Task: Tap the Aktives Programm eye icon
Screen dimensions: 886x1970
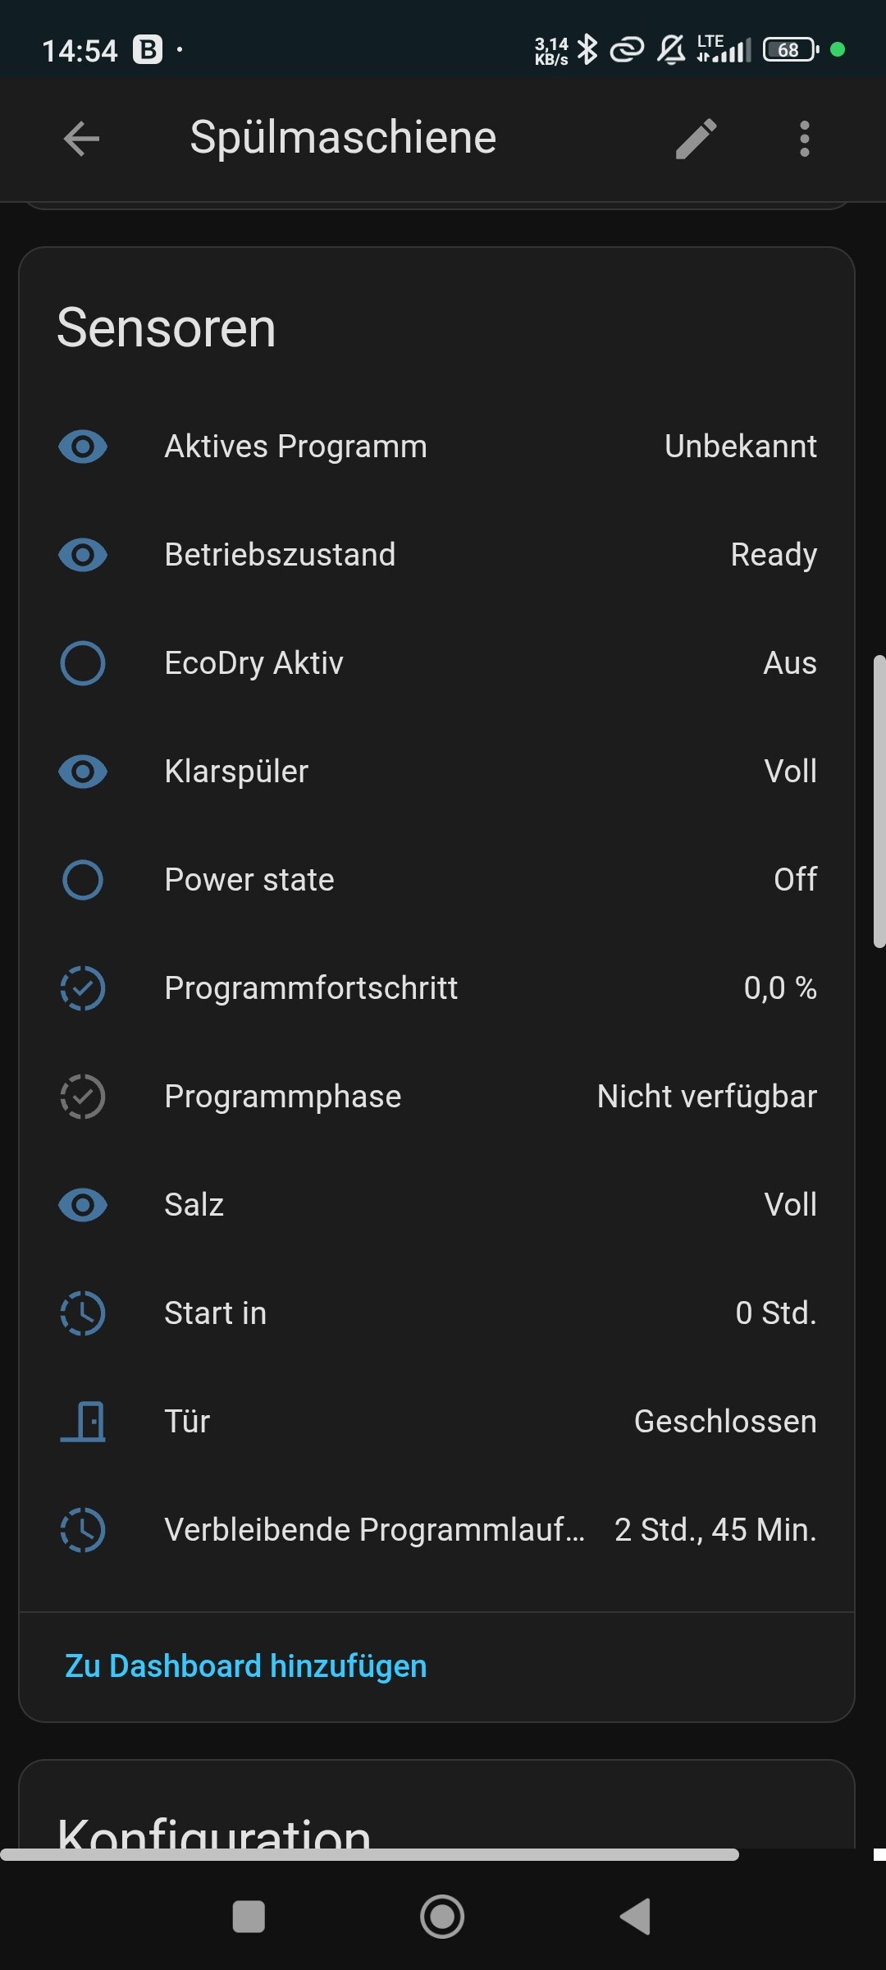Action: (x=83, y=447)
